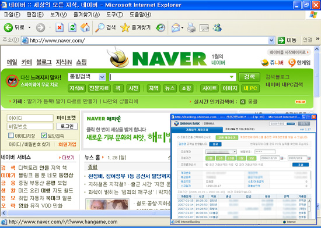Screen dimensions: 321x228
Task: Enable the 아이디저장 checkbox
Action: coord(11,135)
